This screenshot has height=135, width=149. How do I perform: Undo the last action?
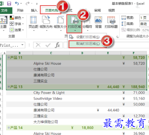tap(17, 3)
